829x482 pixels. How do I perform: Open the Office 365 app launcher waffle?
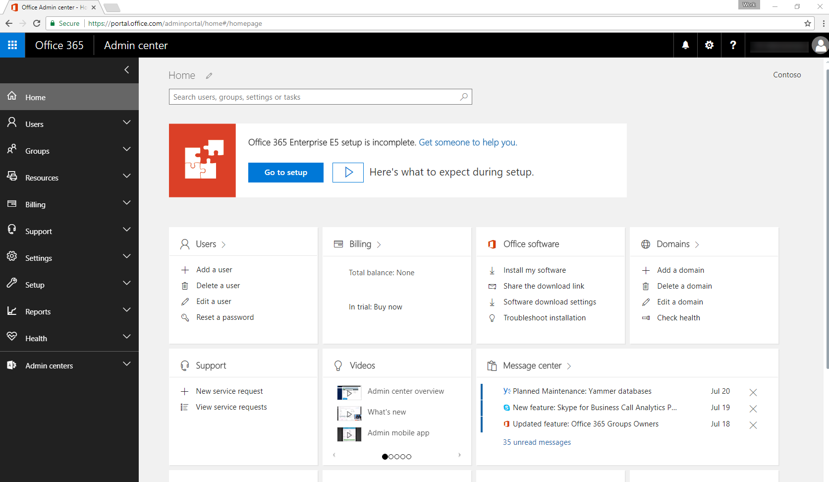point(12,45)
